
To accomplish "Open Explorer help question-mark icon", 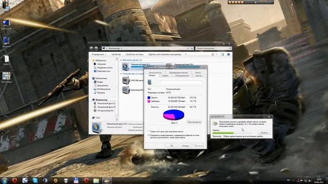I will [229, 55].
